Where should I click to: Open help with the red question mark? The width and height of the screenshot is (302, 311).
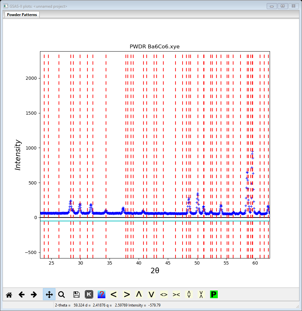[101, 294]
